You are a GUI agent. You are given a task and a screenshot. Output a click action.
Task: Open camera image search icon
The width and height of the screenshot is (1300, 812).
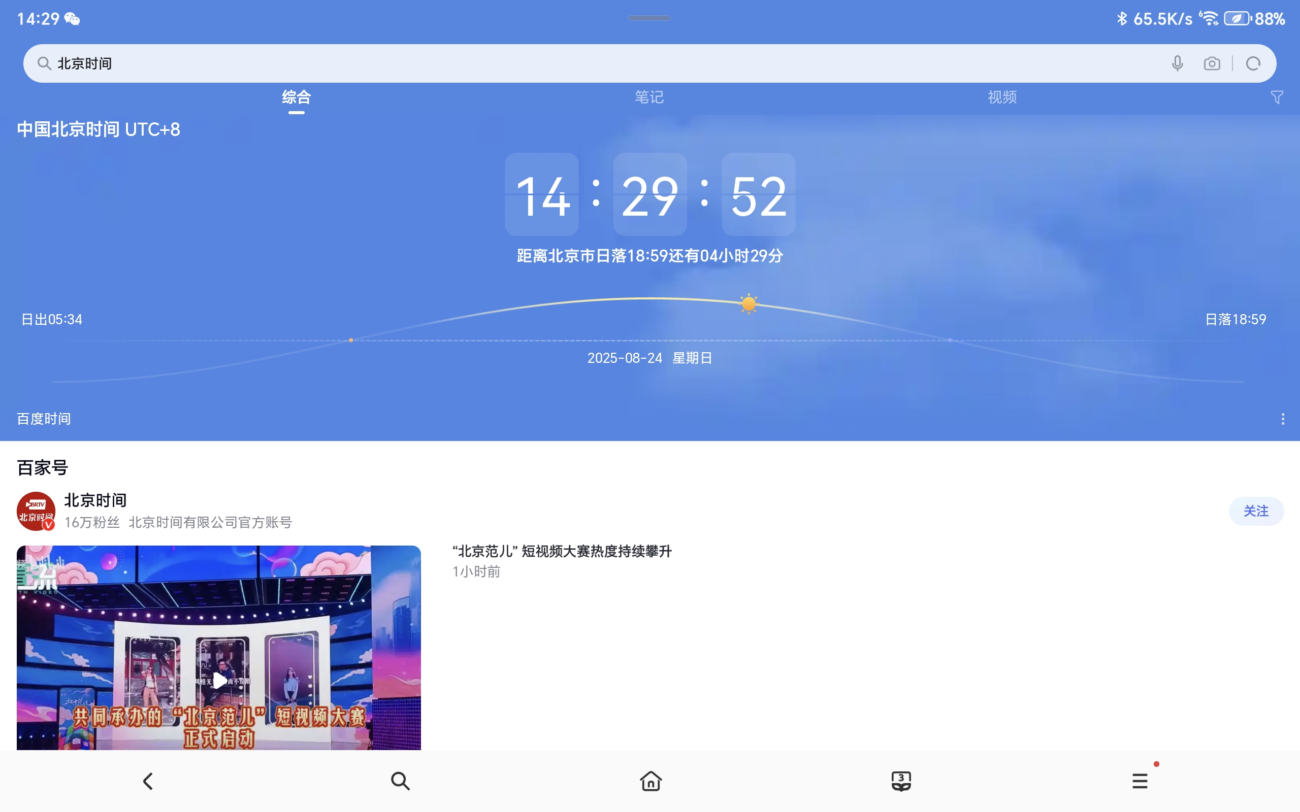tap(1212, 63)
